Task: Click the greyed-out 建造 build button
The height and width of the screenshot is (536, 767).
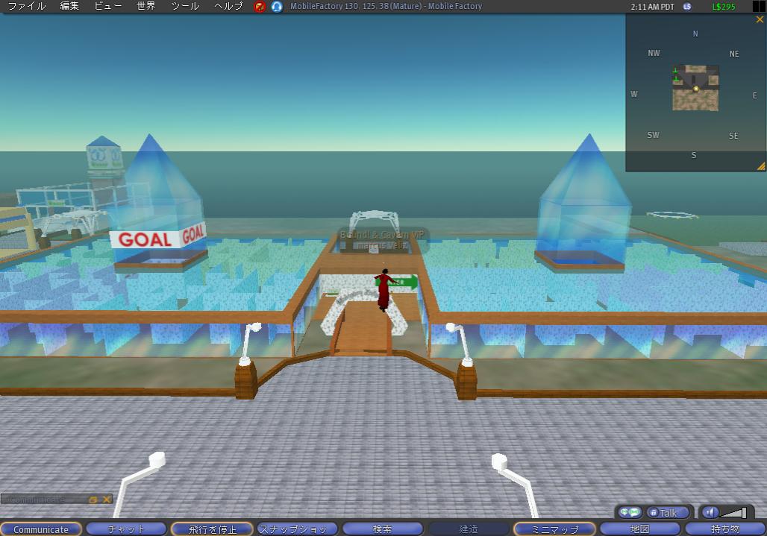Action: [468, 529]
